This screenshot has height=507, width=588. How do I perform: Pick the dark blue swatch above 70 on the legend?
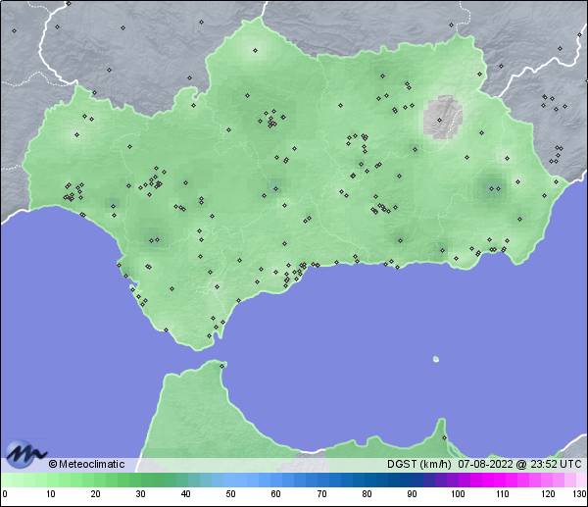click(x=320, y=480)
